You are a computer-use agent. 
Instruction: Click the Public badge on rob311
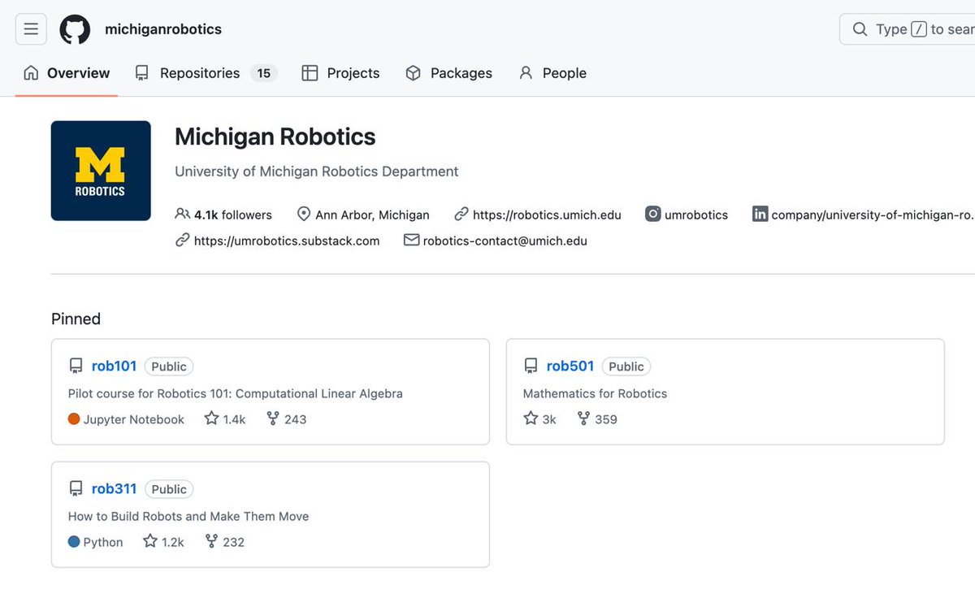tap(169, 489)
